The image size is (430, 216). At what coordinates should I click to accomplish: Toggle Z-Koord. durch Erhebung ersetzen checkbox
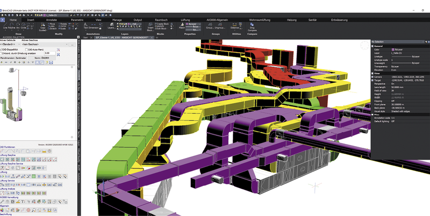coord(2,53)
